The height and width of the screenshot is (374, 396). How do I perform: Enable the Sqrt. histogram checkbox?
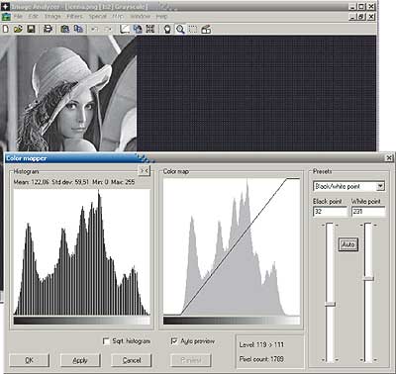(x=106, y=341)
